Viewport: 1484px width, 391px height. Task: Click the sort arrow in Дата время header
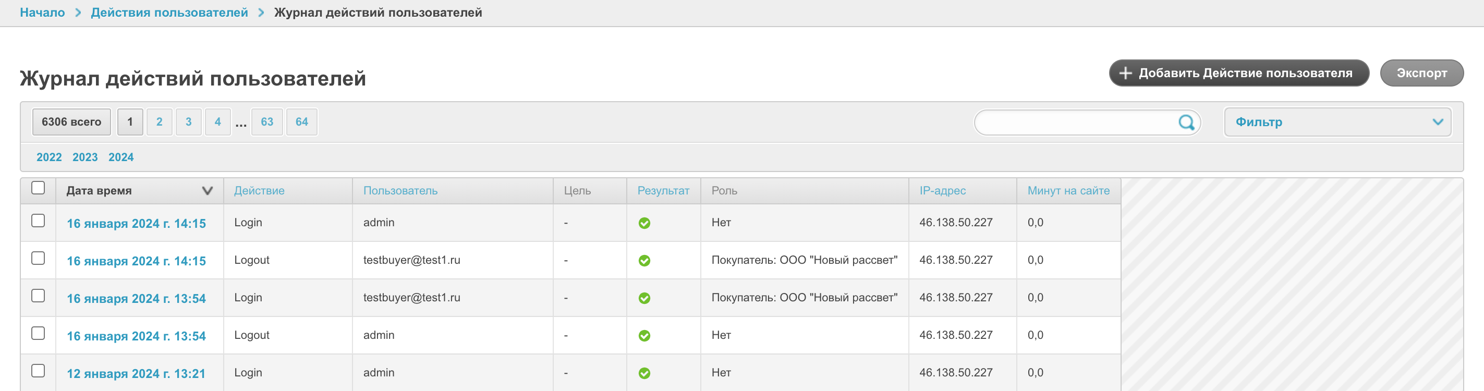pos(208,191)
